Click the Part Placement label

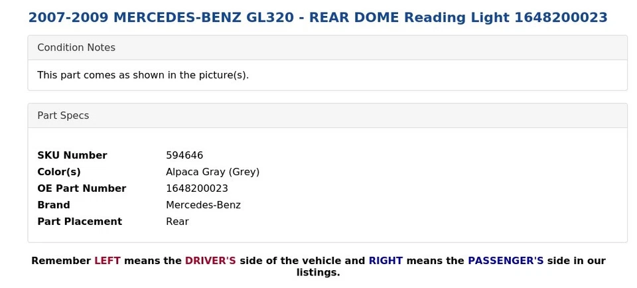pyautogui.click(x=80, y=222)
